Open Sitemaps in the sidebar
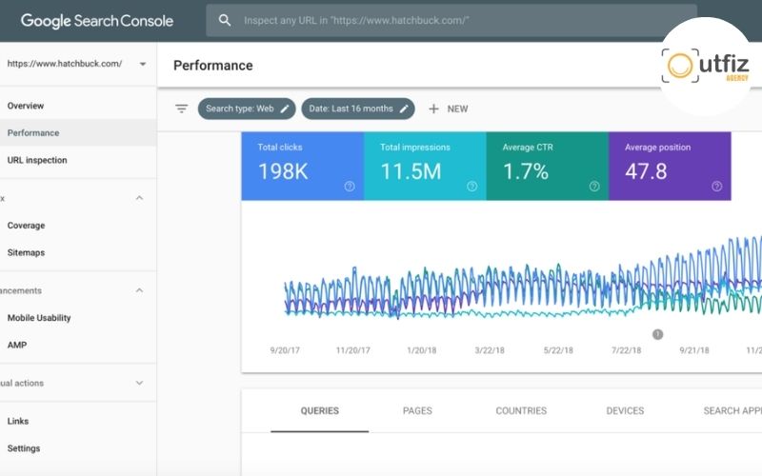The image size is (762, 476). (78, 252)
